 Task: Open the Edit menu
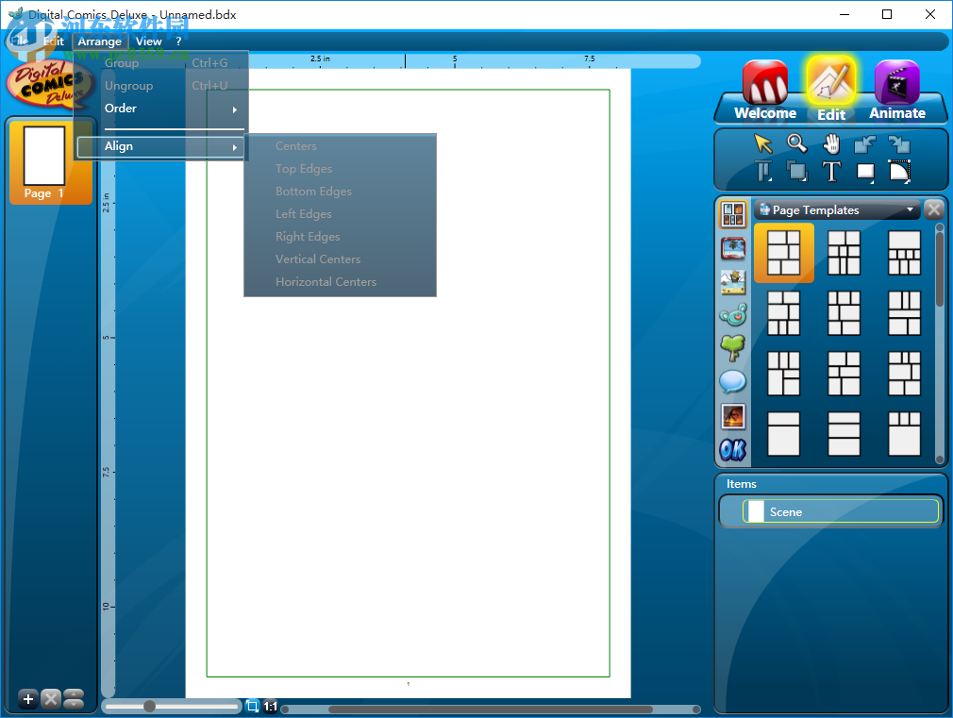pos(54,42)
